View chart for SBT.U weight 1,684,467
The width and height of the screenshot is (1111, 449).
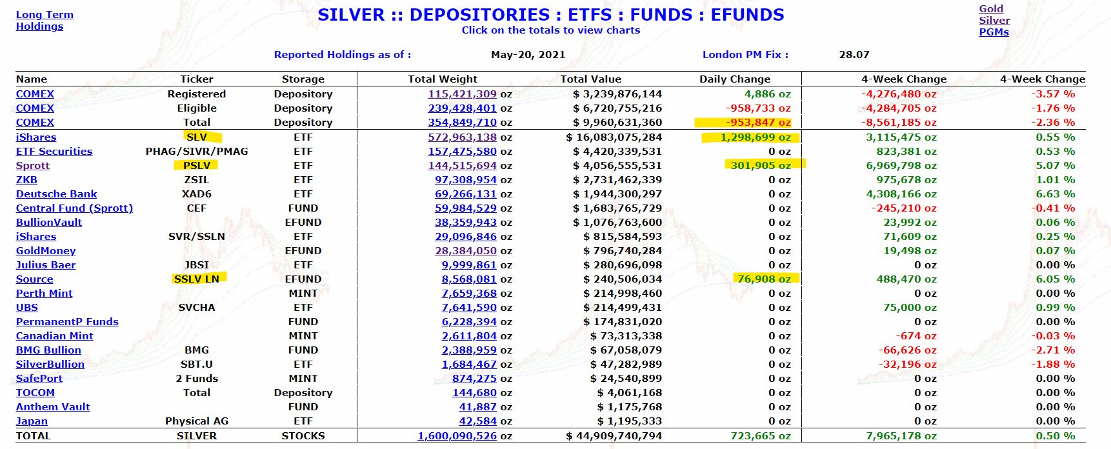pos(469,364)
